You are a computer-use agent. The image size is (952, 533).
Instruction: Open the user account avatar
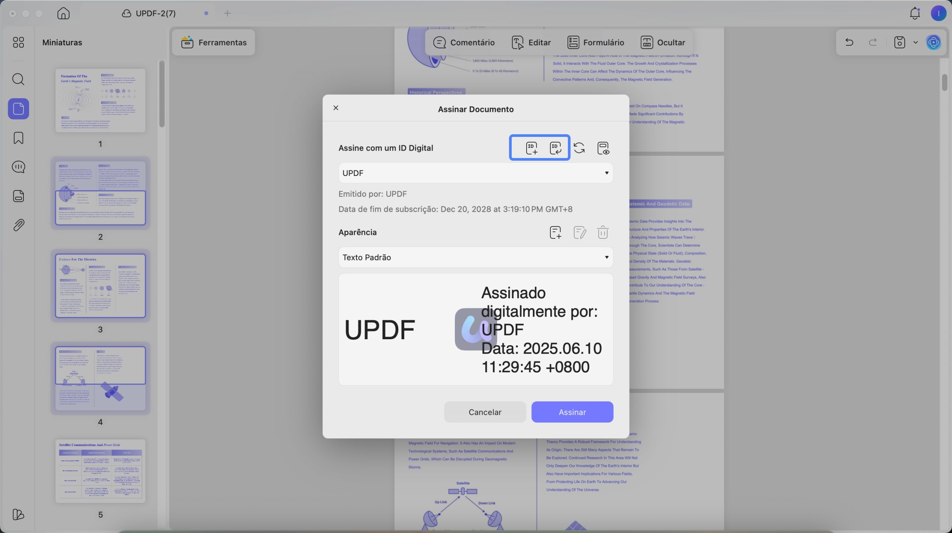point(938,13)
